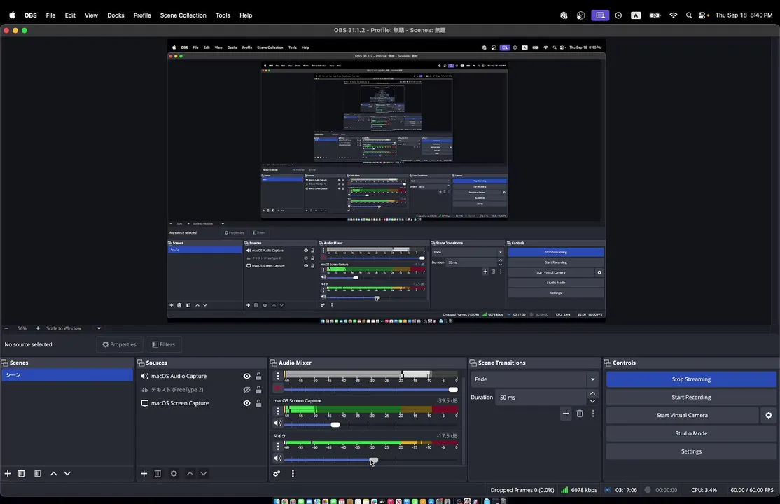Screen dimensions: 780x504
Task: Show the テキスト (FreeType 2) source
Action: 246,390
